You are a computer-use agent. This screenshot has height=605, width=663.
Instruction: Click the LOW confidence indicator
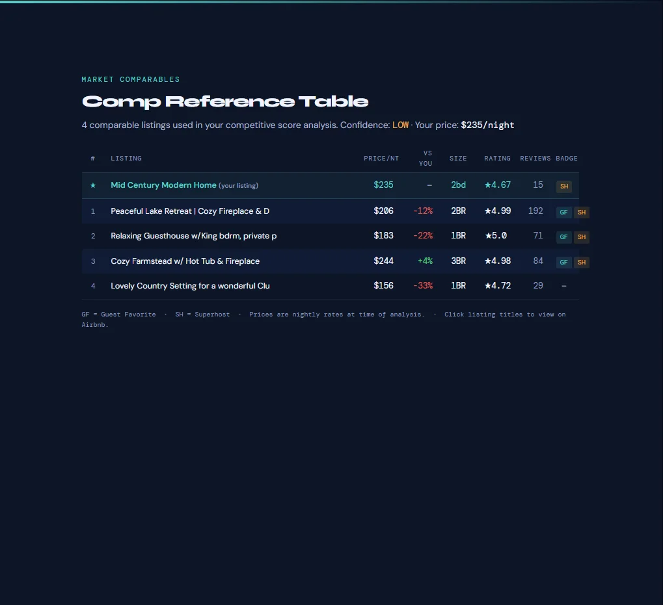pos(400,125)
